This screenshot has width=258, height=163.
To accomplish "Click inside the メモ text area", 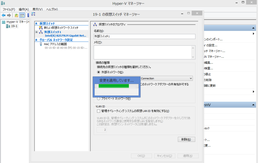I will click(143, 53).
